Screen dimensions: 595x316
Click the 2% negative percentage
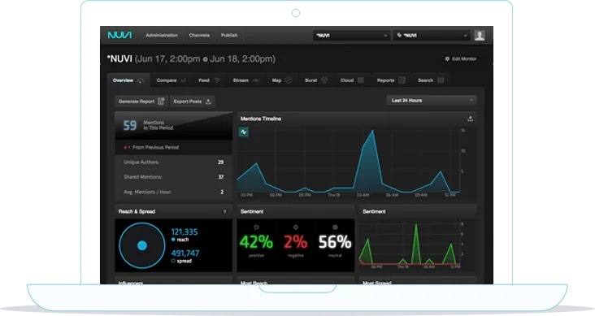point(296,242)
